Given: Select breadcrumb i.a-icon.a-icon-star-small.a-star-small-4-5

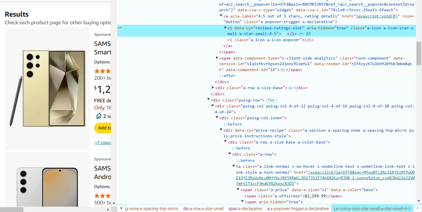Looking at the screenshot, I should pos(372,209).
